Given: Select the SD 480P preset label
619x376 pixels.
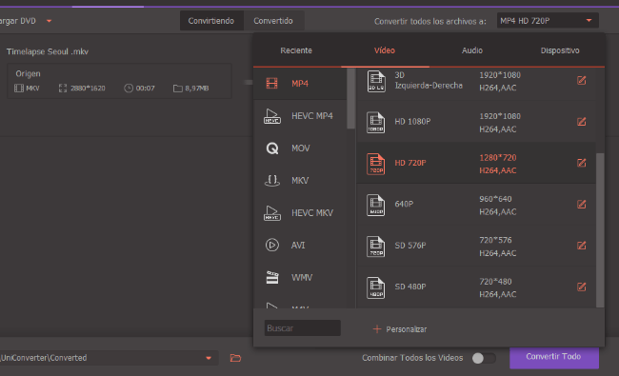Looking at the screenshot, I should pos(410,287).
